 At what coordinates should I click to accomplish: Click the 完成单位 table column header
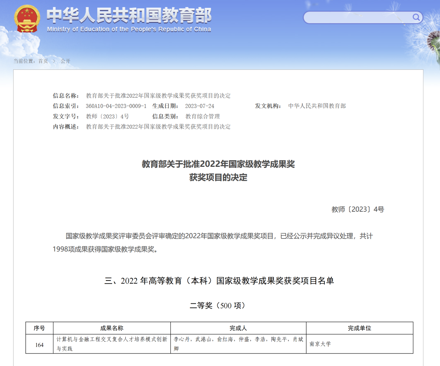(359, 328)
